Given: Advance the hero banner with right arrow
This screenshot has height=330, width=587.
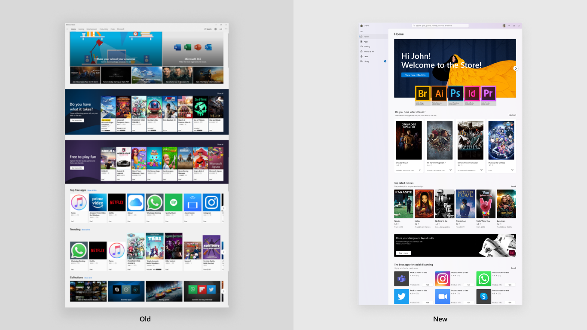Looking at the screenshot, I should click(x=516, y=68).
